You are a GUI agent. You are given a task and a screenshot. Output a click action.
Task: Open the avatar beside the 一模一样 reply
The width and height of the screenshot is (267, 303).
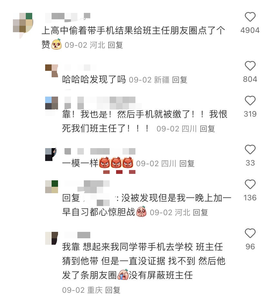[52, 155]
